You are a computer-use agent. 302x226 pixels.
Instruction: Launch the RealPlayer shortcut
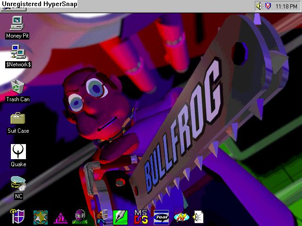162,217
